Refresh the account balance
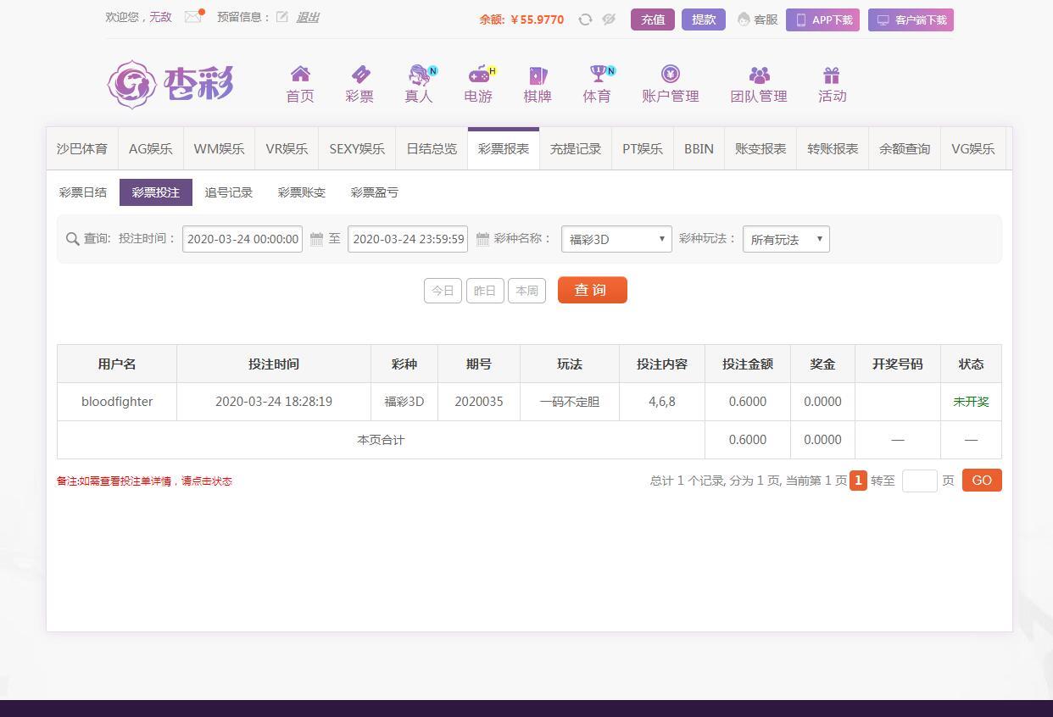Viewport: 1053px width, 717px height. pyautogui.click(x=585, y=19)
